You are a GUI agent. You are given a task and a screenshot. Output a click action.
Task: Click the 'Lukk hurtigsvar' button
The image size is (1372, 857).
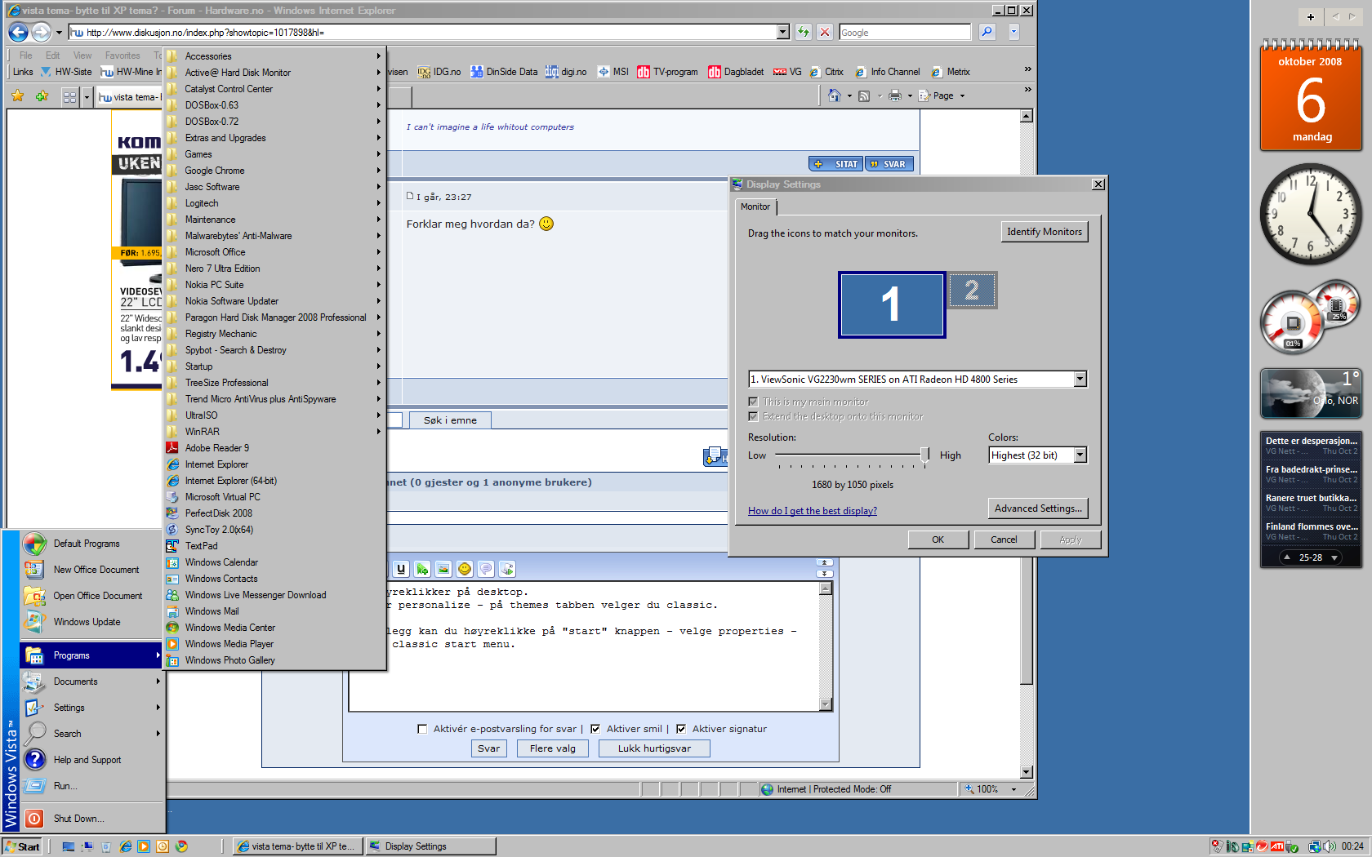click(x=654, y=748)
